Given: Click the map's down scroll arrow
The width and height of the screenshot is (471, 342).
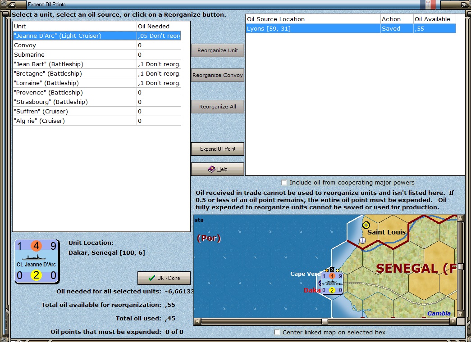Looking at the screenshot, I should 461,314.
